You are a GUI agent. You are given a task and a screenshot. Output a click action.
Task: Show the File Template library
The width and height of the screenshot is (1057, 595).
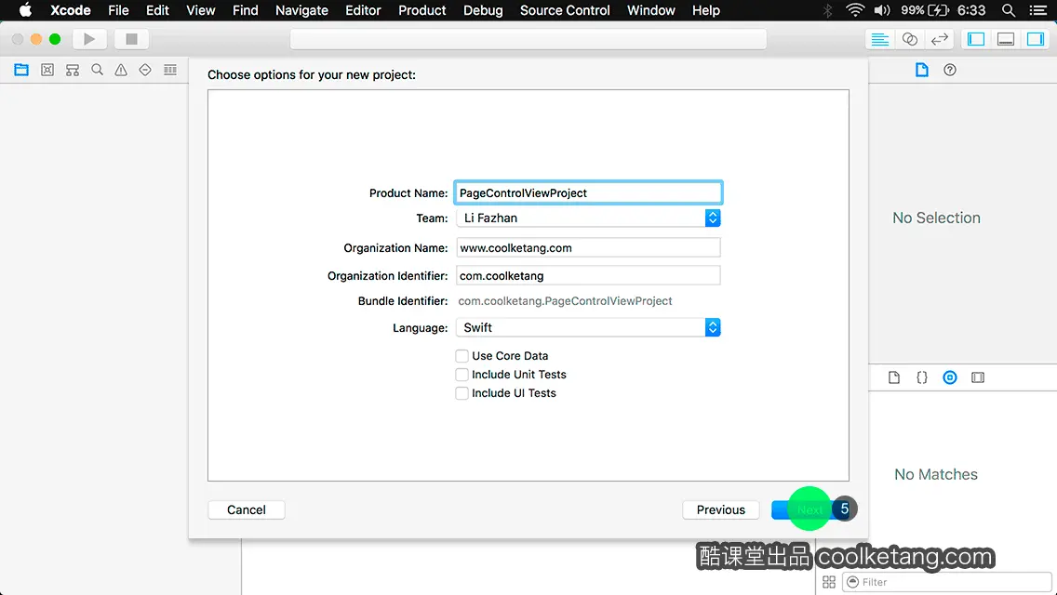tap(894, 377)
